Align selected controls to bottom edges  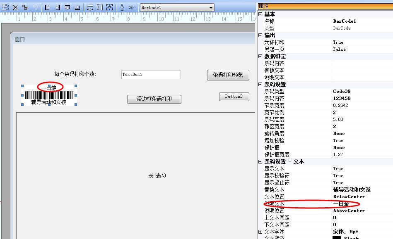click(77, 7)
